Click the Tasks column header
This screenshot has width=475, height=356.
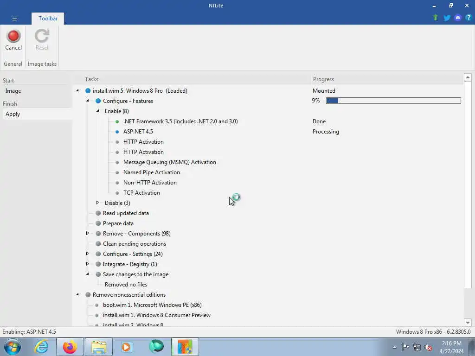click(91, 79)
